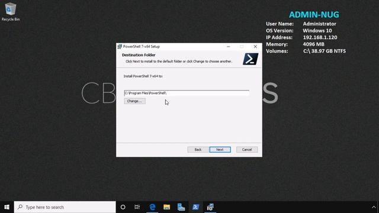Click the Change... folder button
This screenshot has width=379, height=213.
click(x=134, y=101)
